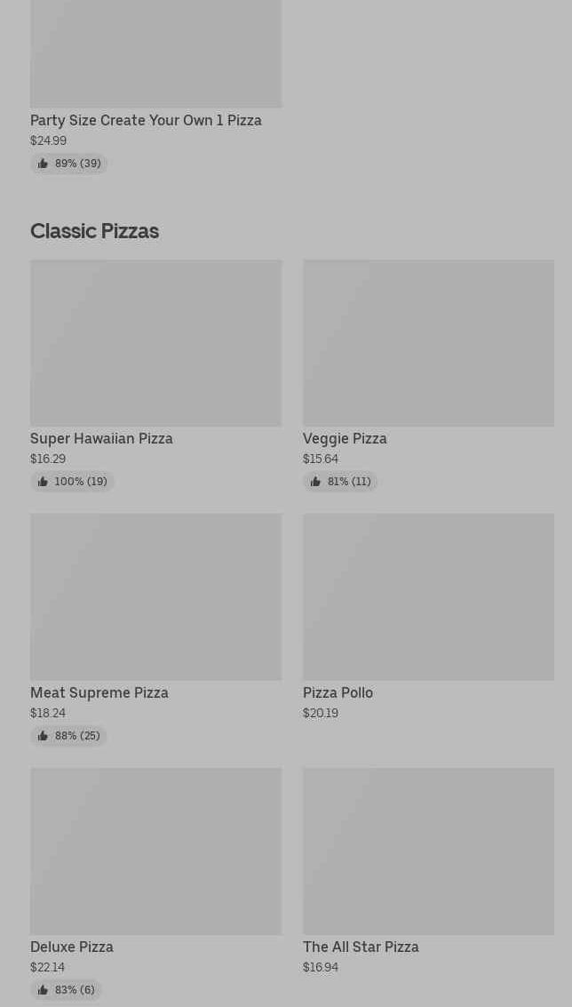This screenshot has height=1007, width=572.
Task: Click thumbs-up icon under Super Hawaiian Pizza
Action: 43,482
